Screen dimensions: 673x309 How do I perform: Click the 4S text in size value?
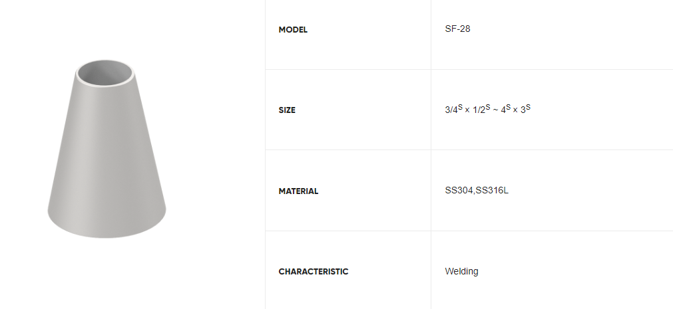(506, 109)
